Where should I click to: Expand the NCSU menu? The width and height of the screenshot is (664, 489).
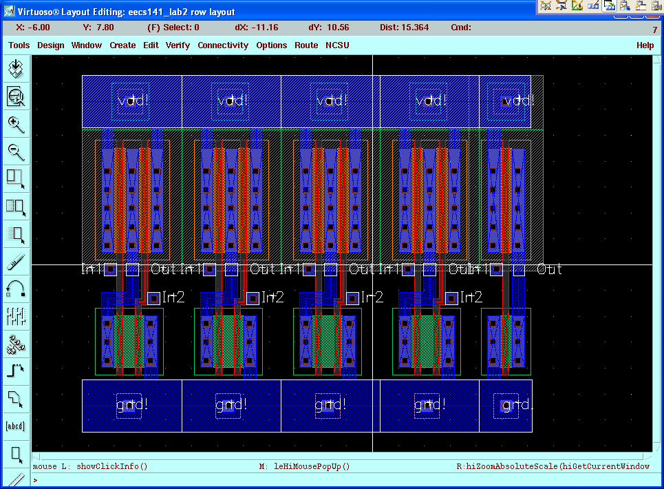[x=337, y=45]
